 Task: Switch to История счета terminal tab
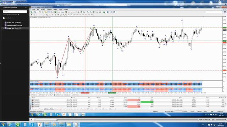[49, 109]
